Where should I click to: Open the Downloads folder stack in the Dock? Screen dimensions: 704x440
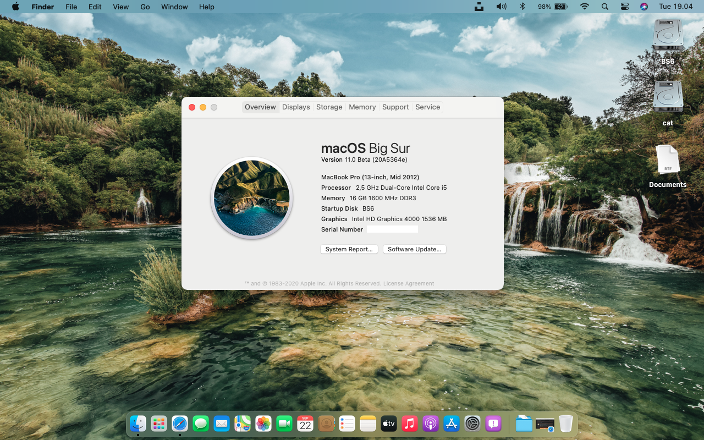(x=524, y=424)
